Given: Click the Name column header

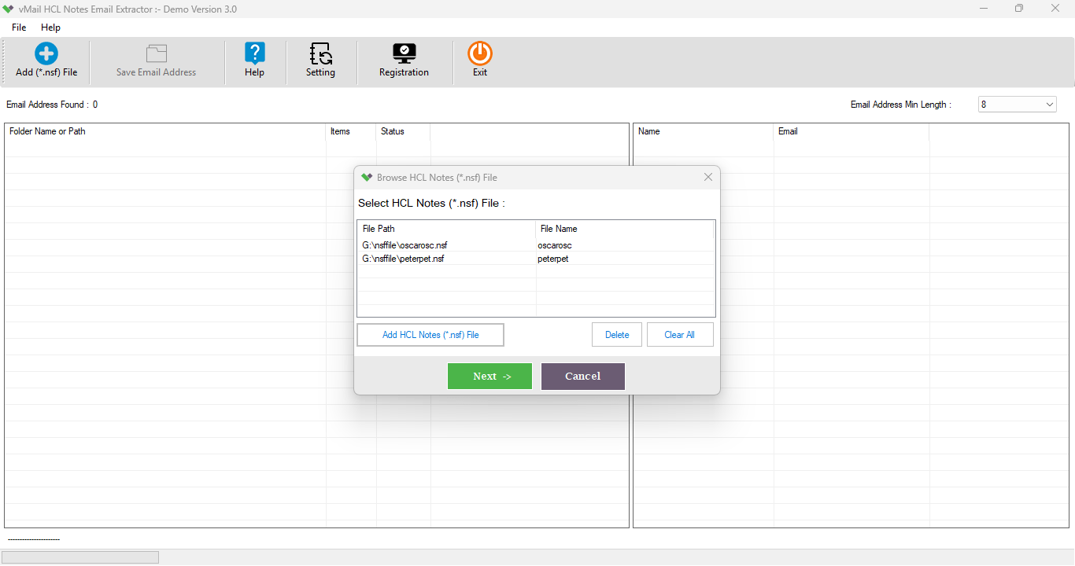Looking at the screenshot, I should [x=704, y=131].
